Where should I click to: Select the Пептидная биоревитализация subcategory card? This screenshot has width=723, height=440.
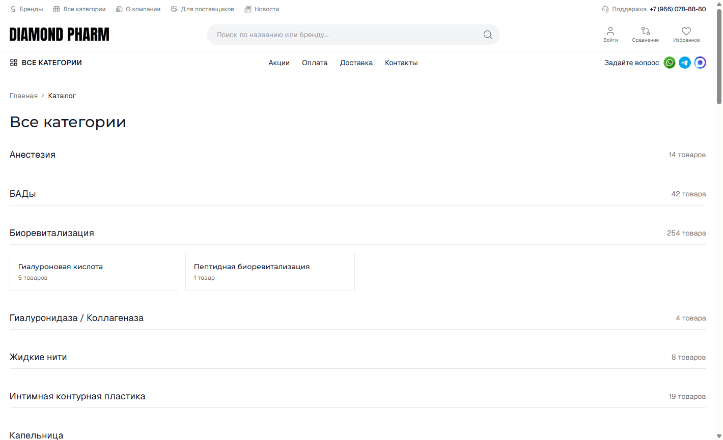tap(270, 272)
